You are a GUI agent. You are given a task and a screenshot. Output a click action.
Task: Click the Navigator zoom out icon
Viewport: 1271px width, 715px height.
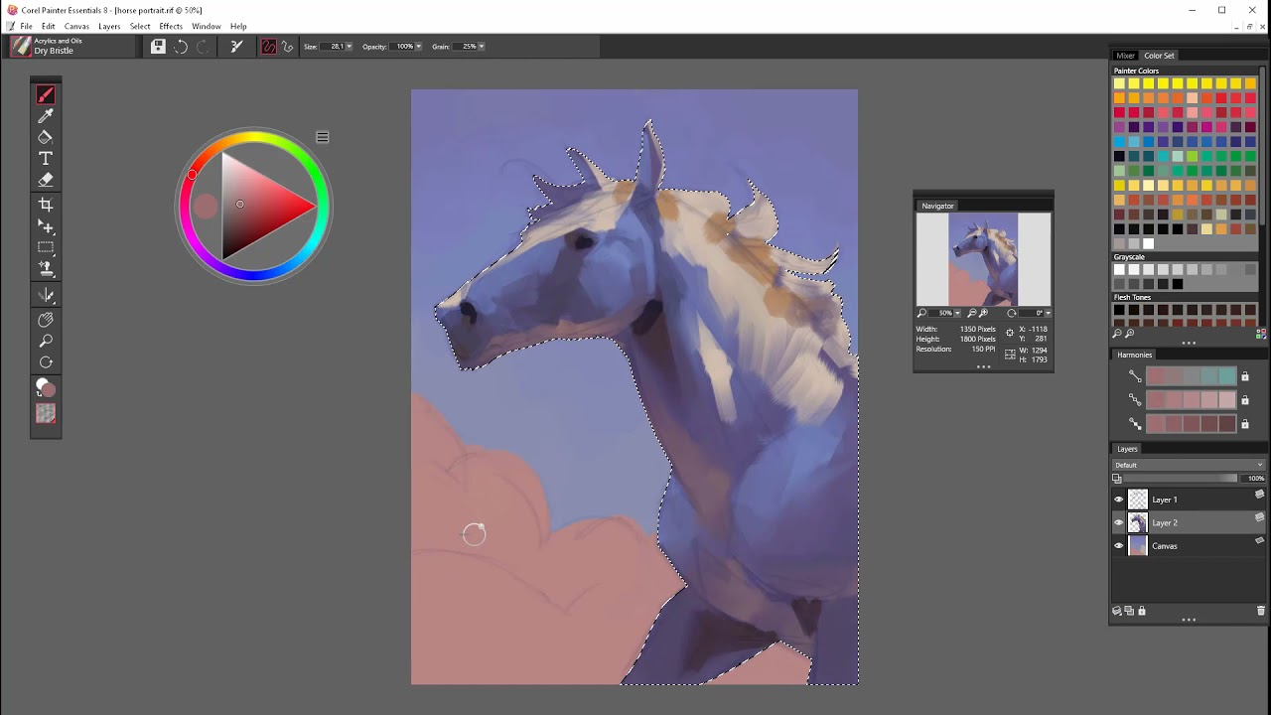coord(972,313)
